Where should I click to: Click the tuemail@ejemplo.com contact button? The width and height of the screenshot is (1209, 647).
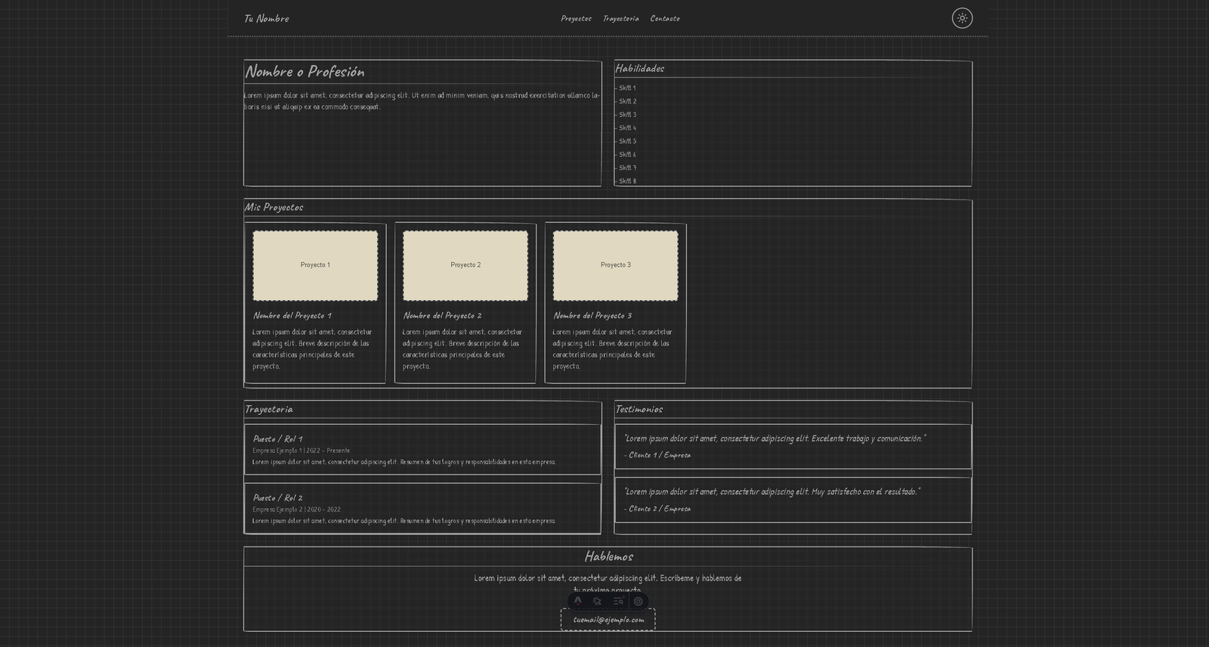pos(608,620)
